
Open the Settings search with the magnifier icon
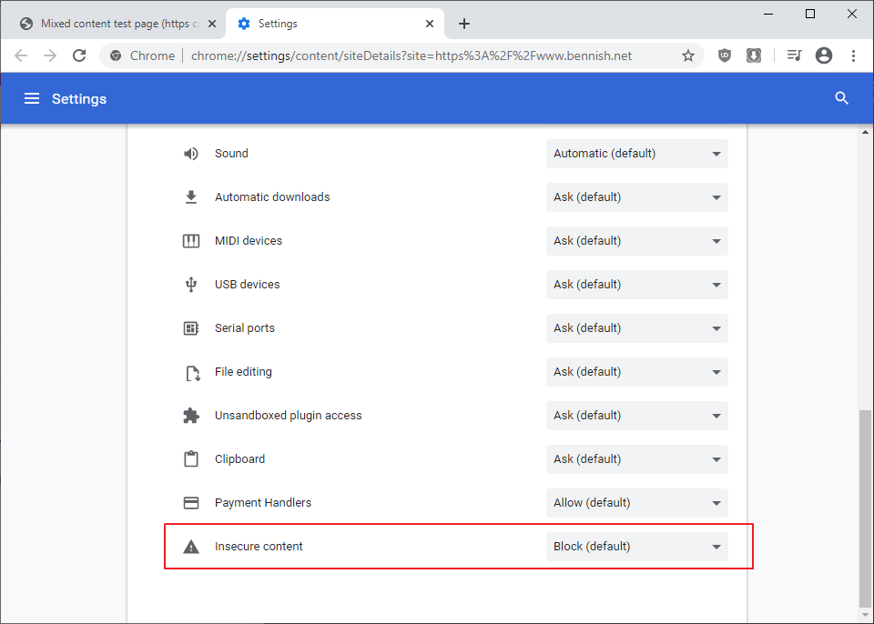840,97
